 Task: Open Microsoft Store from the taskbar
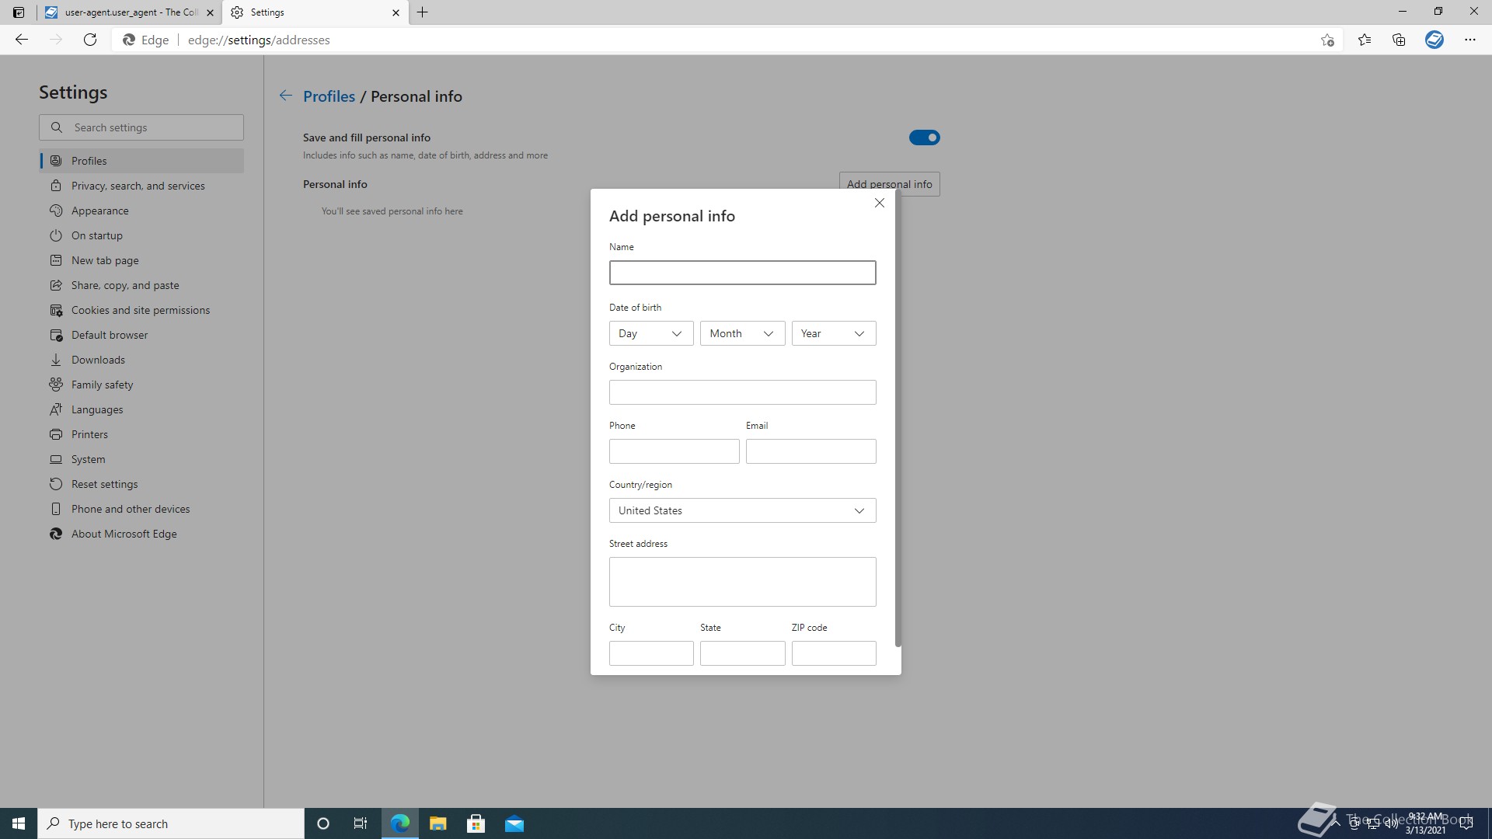click(x=476, y=823)
